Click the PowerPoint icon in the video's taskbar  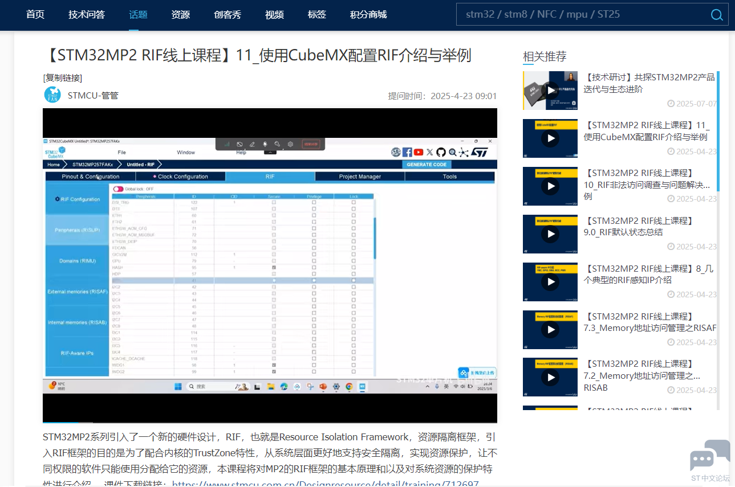click(x=323, y=386)
